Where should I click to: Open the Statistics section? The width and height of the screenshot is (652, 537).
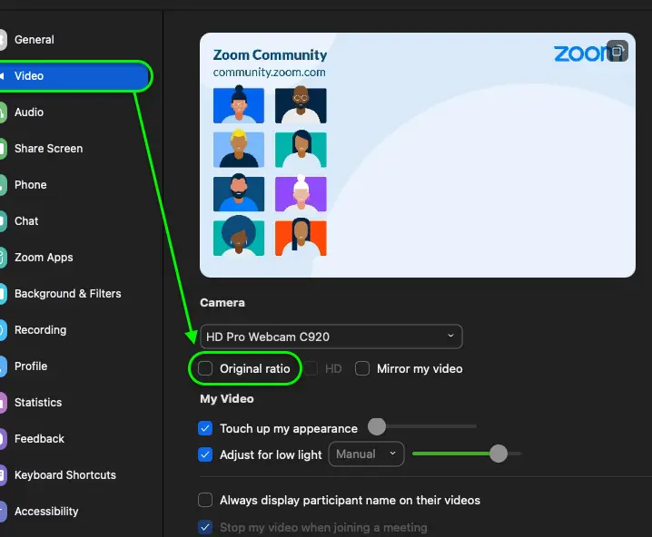pos(38,403)
